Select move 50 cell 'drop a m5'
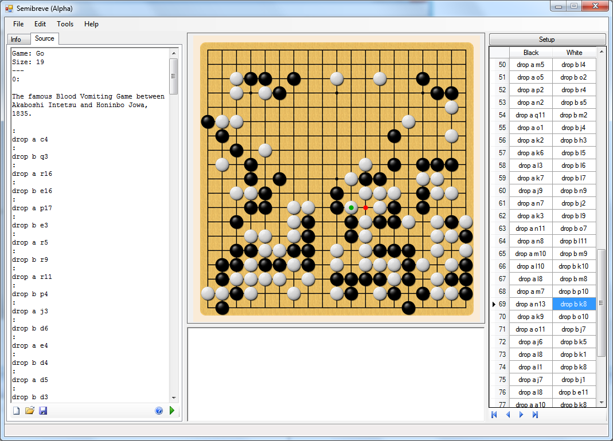The height and width of the screenshot is (441, 613). pyautogui.click(x=530, y=65)
